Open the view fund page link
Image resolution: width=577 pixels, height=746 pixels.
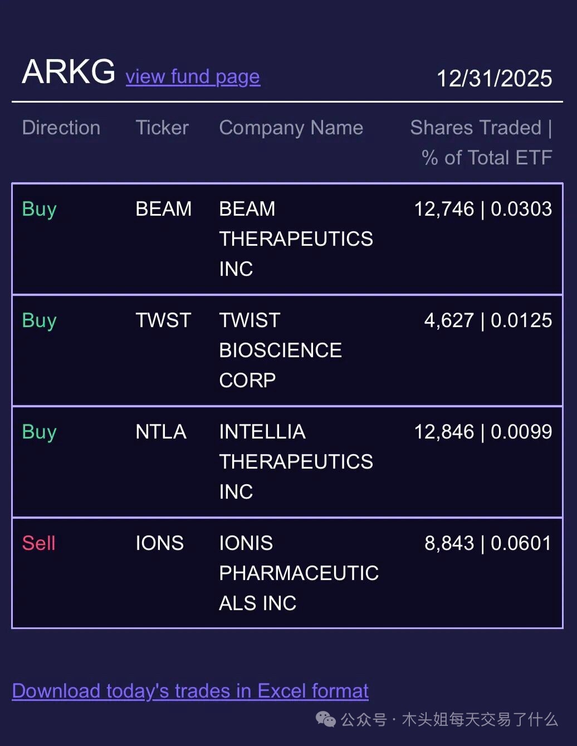pyautogui.click(x=193, y=77)
